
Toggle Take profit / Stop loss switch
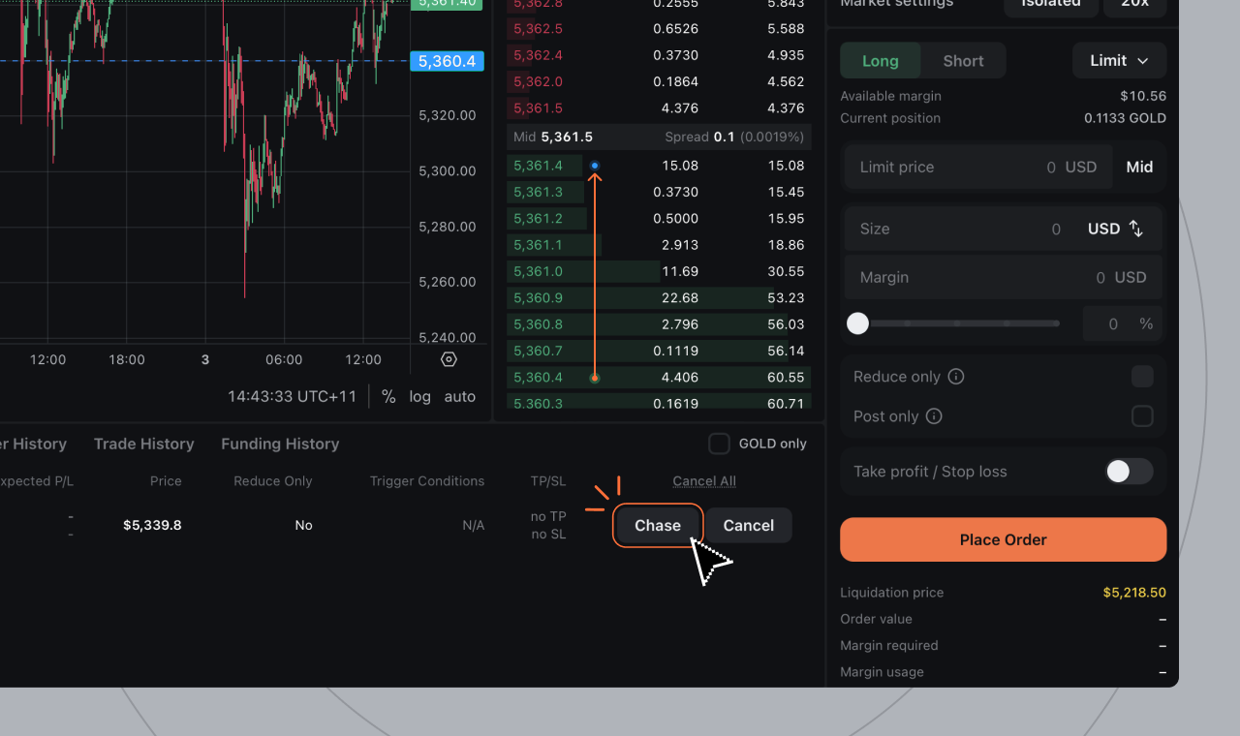(x=1129, y=472)
